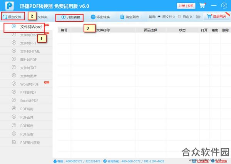
Task: Click the 编号 column header
Action: [64, 30]
